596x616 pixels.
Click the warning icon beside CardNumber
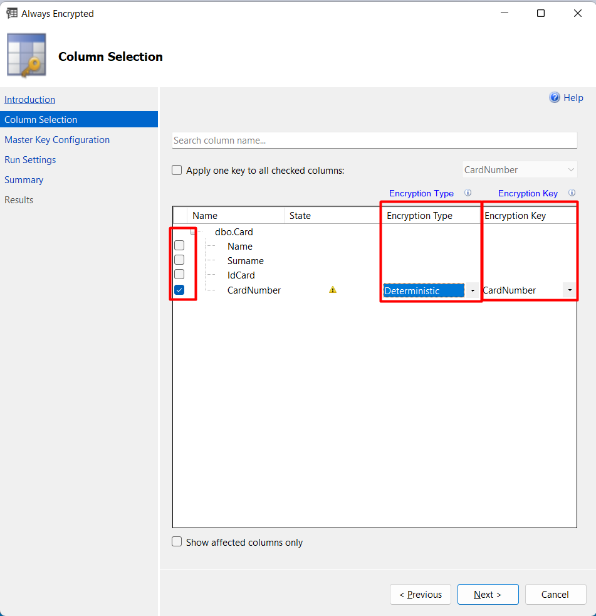coord(333,290)
